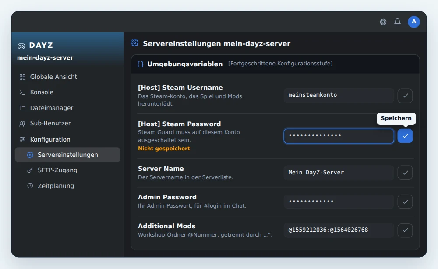
Task: Click the DAYZ title text
Action: (41, 45)
